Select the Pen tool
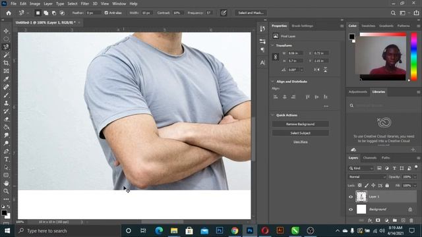422x237 pixels. point(6,151)
